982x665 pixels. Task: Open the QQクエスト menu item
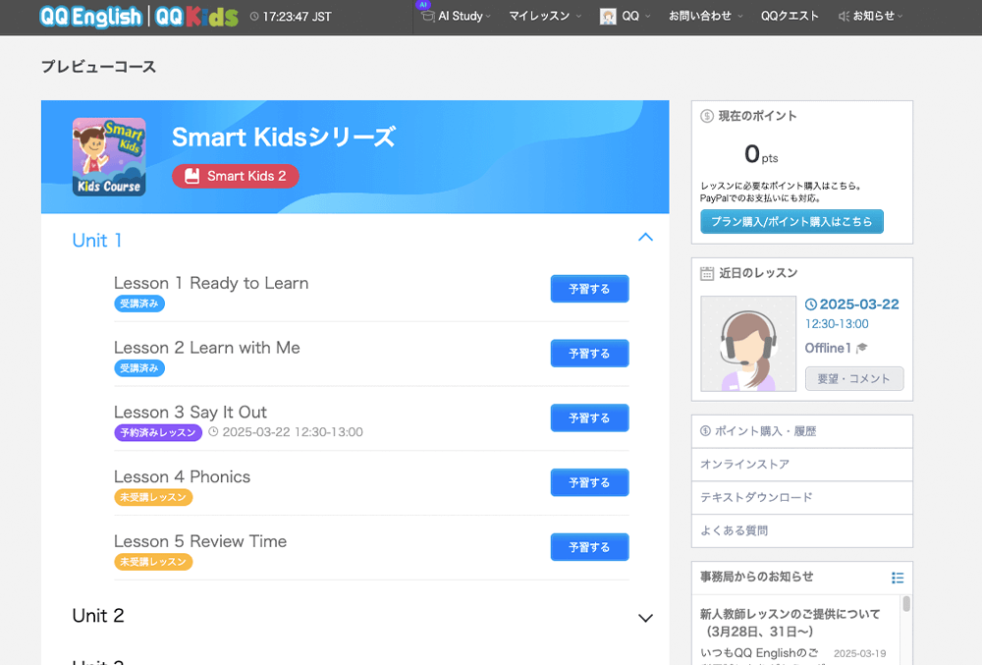(x=790, y=17)
